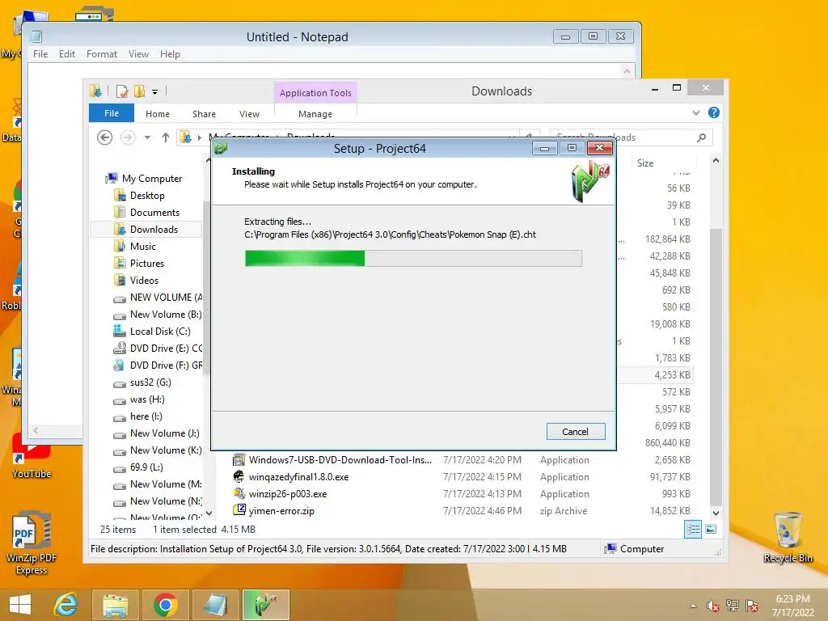The width and height of the screenshot is (828, 621).
Task: Switch to View ribbon tab in Explorer
Action: [249, 114]
